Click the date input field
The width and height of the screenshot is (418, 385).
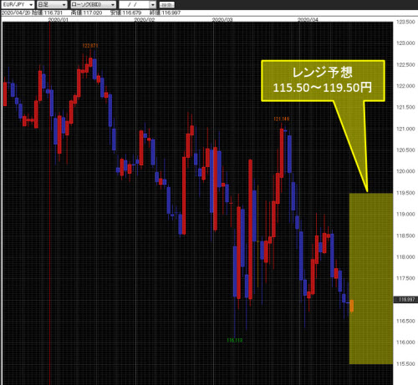coord(135,5)
